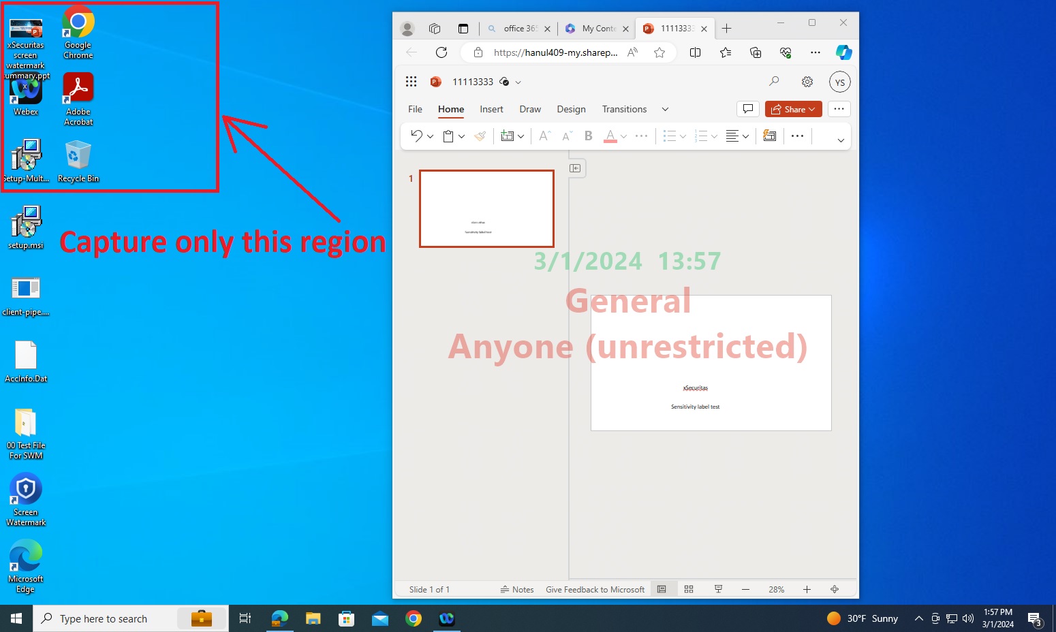The image size is (1056, 632).
Task: Open the Paste options dropdown
Action: pos(461,136)
